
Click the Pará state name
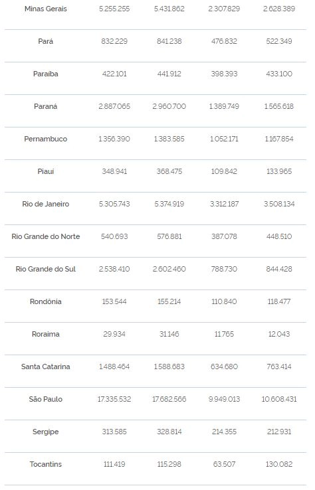click(x=46, y=41)
